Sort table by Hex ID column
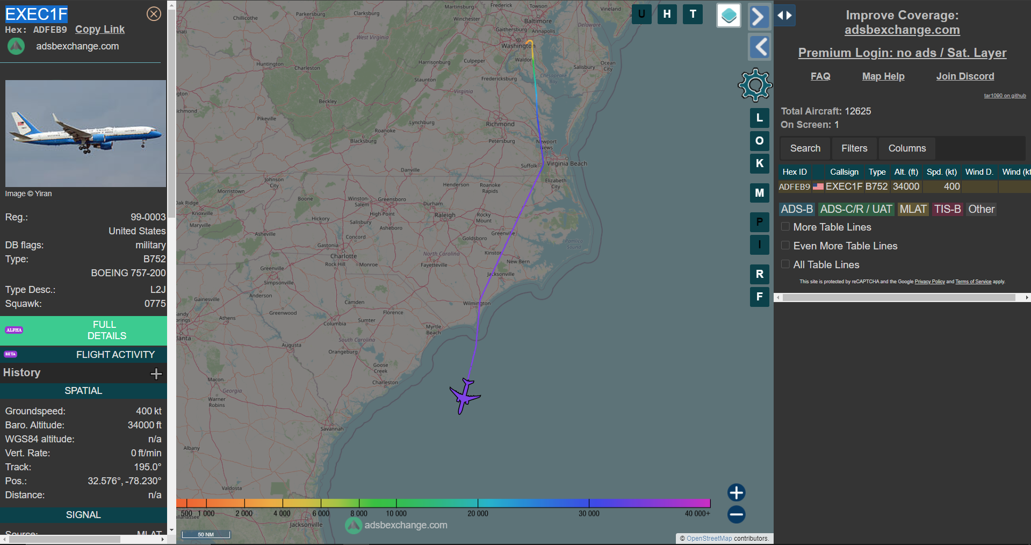Screen dimensions: 1031x545 (795, 172)
